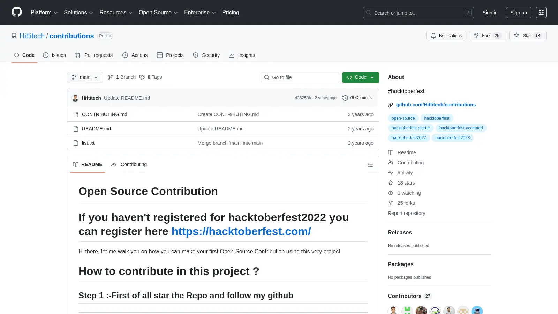Screen dimensions: 558x314
Task: Open the GitHub home logo
Action: pos(17,12)
